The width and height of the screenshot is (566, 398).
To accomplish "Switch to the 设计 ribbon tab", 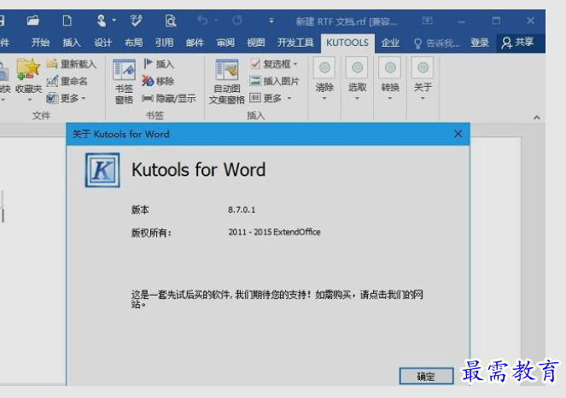I will [102, 43].
